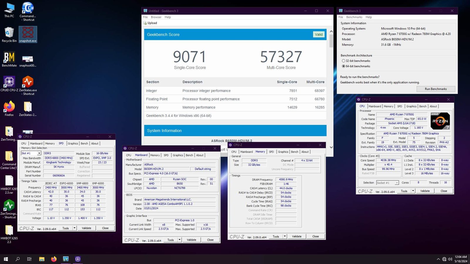Open the Socket #1 selection dropdown
Screen dimensions: 470x264
[396, 183]
